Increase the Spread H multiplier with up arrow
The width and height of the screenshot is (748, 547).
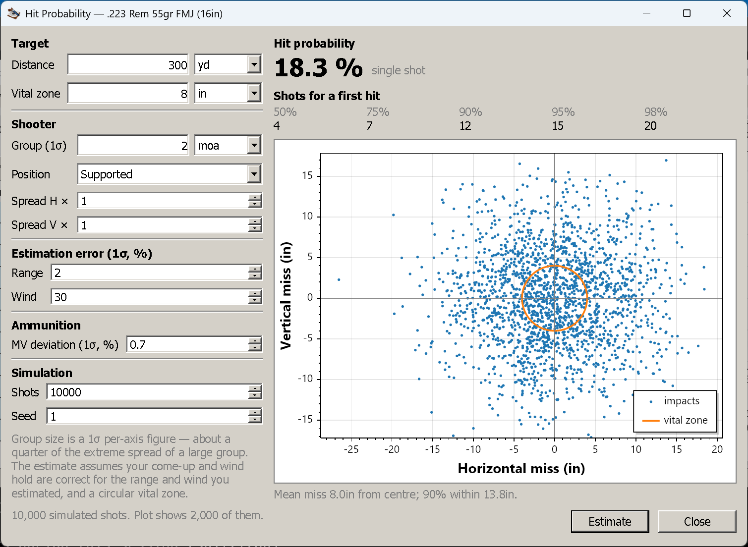tap(255, 197)
